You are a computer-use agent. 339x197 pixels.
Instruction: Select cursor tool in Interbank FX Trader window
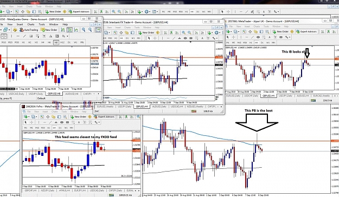point(149,38)
